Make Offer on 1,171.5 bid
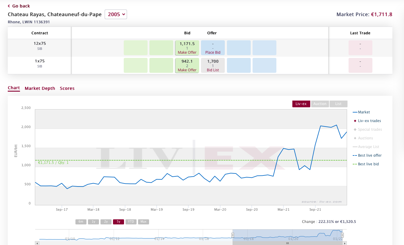The height and width of the screenshot is (245, 404). [x=187, y=53]
